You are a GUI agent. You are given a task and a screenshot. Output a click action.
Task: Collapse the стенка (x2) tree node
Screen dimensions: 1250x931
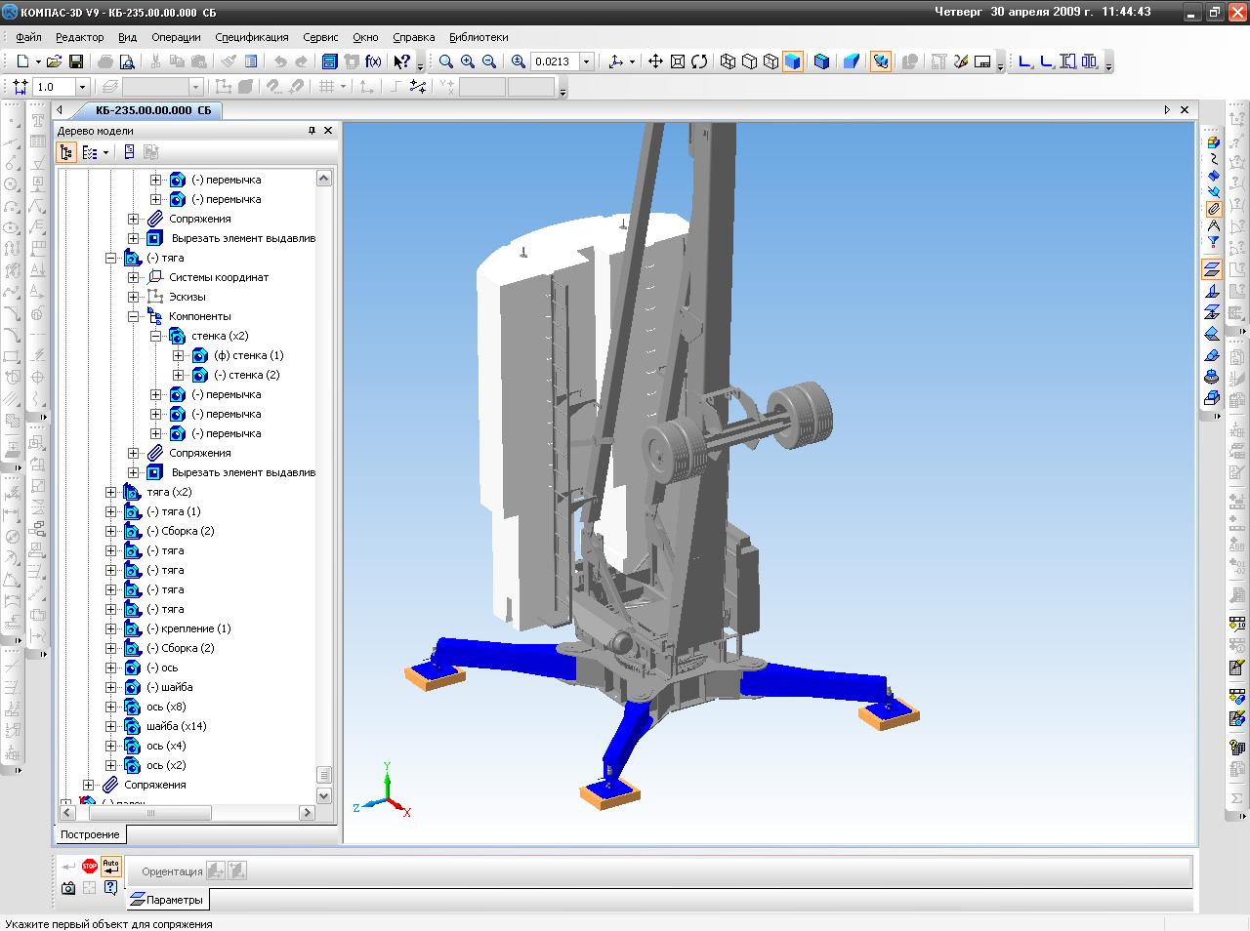[155, 336]
